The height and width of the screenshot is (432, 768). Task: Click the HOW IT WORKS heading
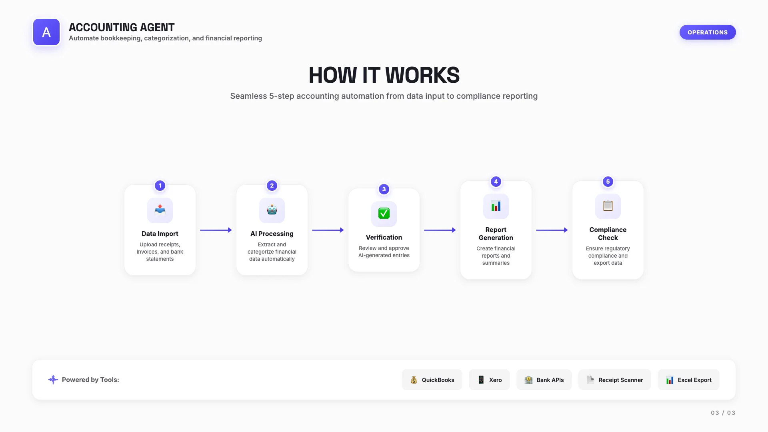[x=384, y=75]
